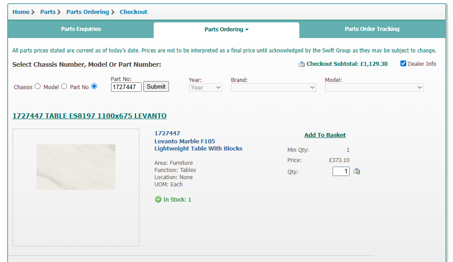Open the Parts Order Tracking tab
Viewport: 453px width, 262px height.
(x=372, y=29)
